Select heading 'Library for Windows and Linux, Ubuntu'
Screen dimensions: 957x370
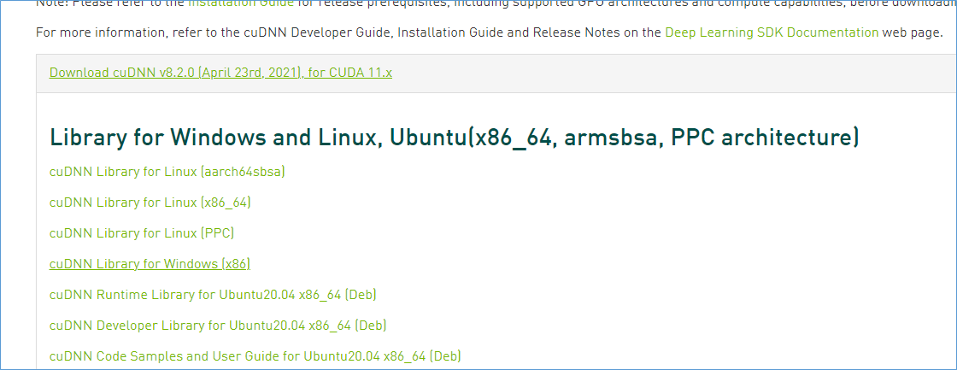(x=454, y=138)
